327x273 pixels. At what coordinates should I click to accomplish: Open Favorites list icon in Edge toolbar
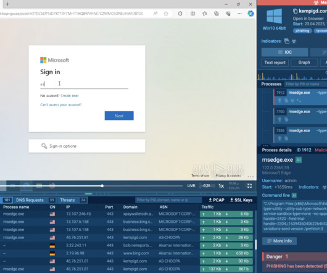pyautogui.click(x=205, y=14)
